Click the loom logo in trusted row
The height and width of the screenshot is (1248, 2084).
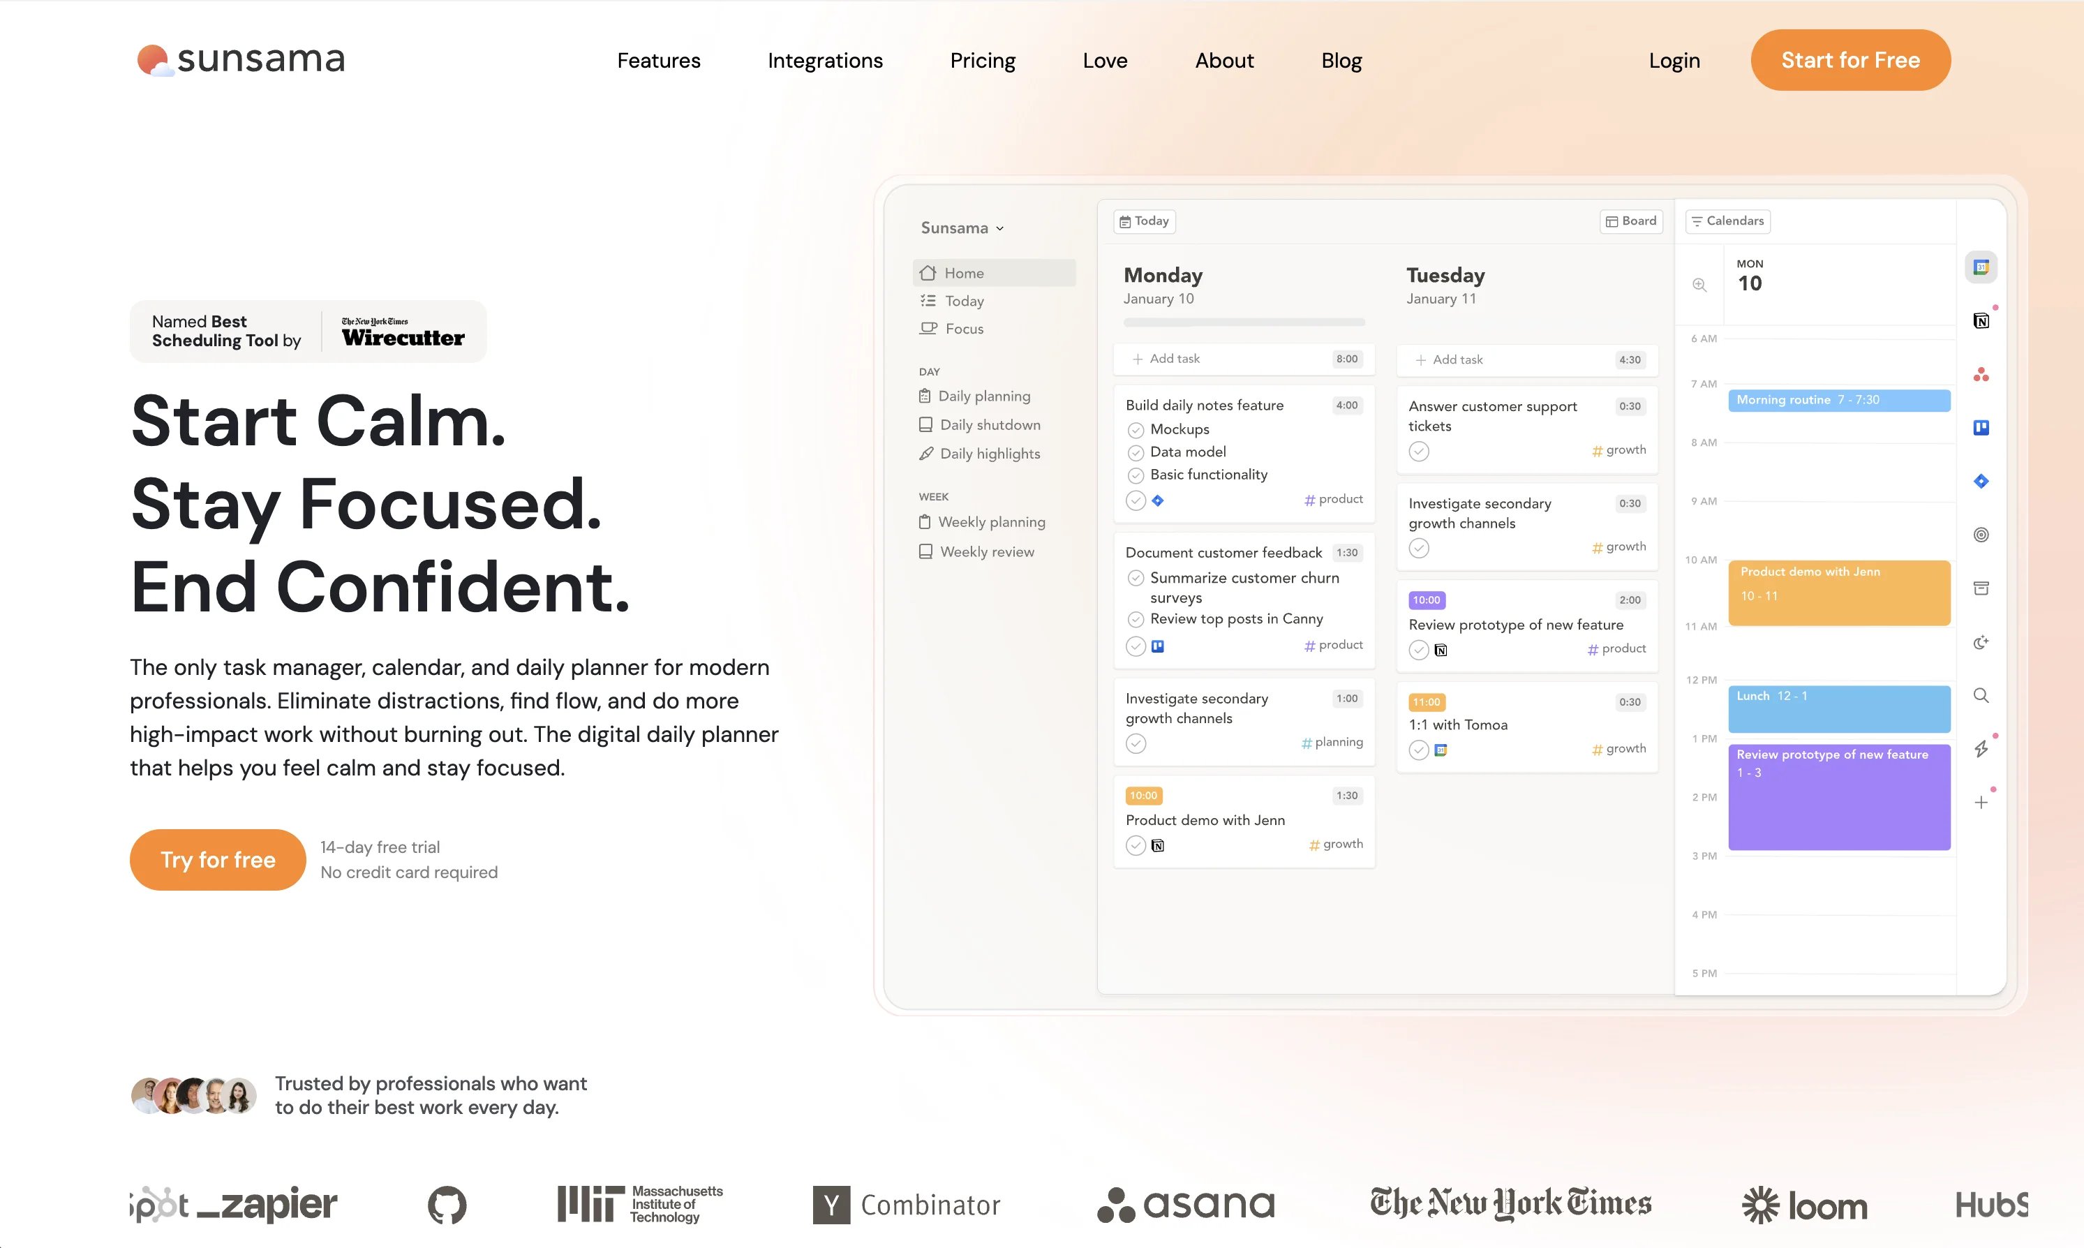pos(1804,1205)
